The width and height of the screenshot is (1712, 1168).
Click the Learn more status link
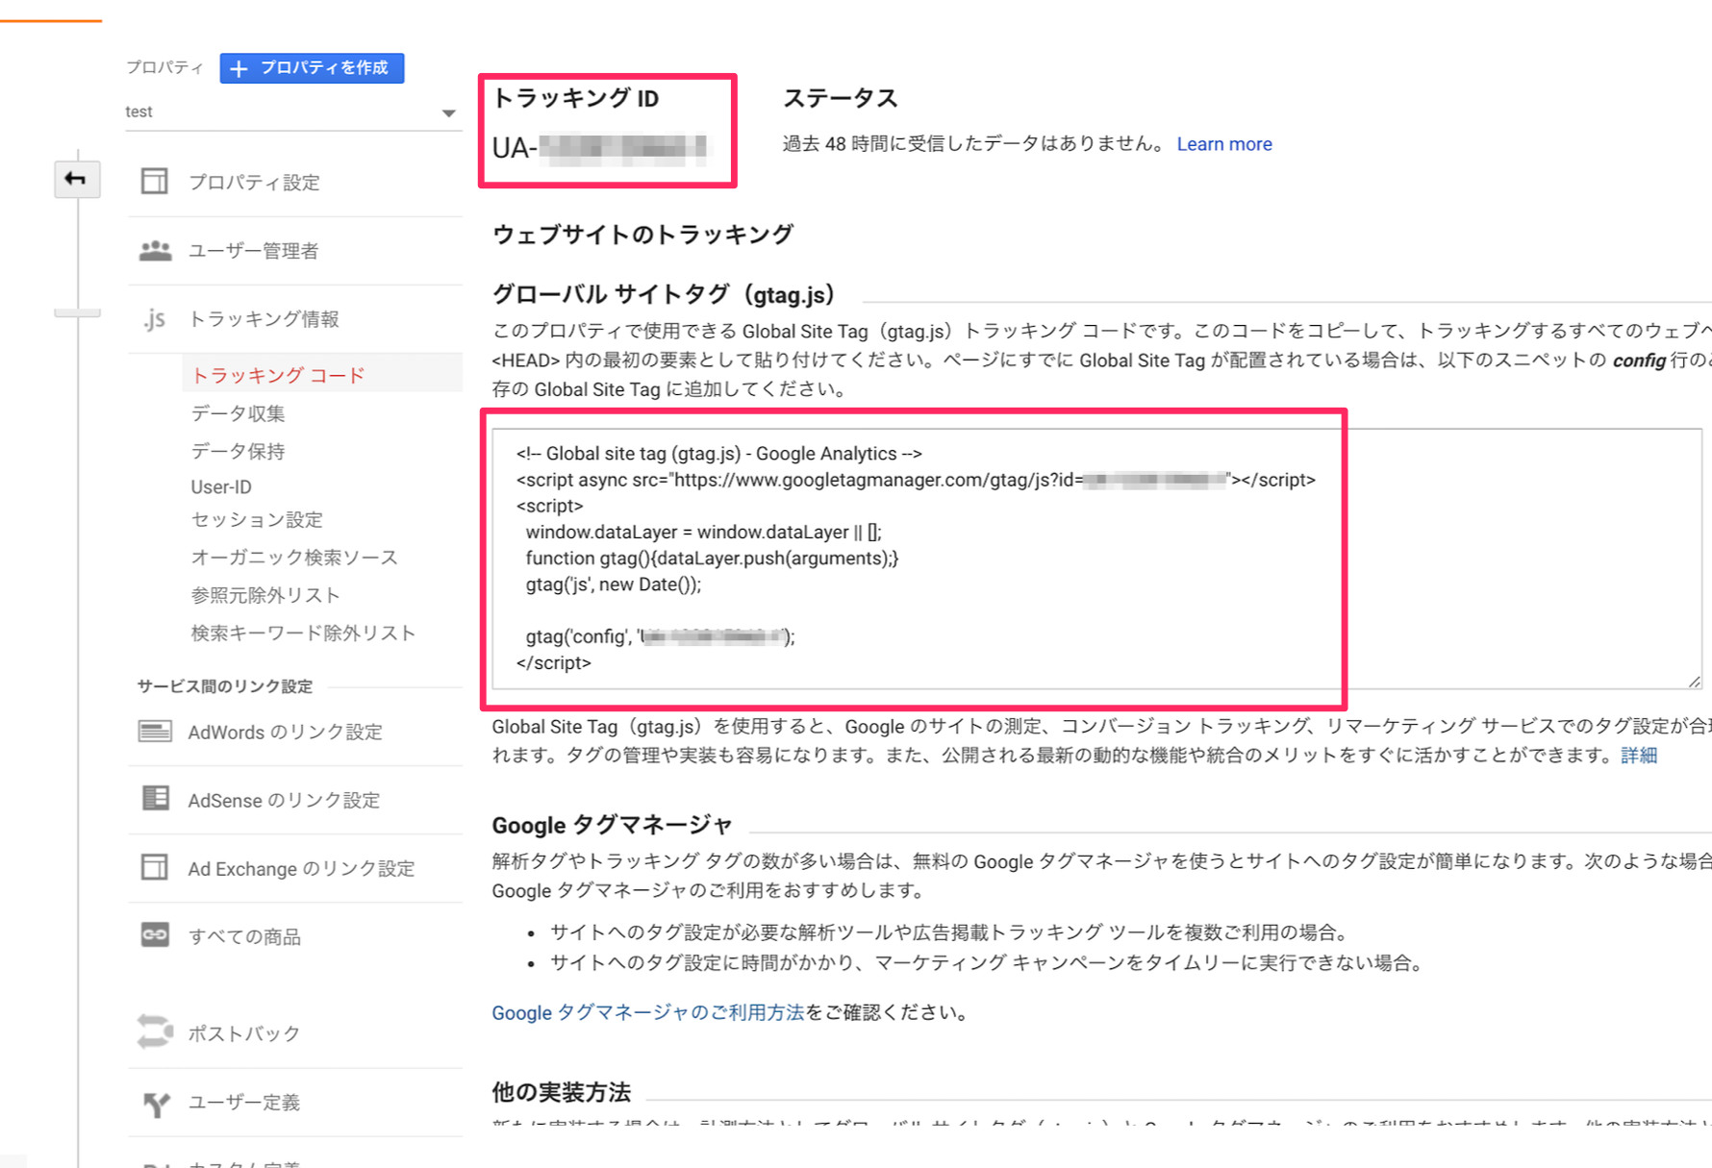[x=1224, y=144]
